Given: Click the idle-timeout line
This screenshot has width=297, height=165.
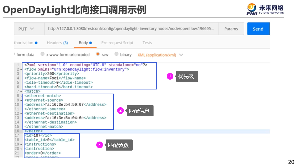Looking at the screenshot, I should 59,82.
